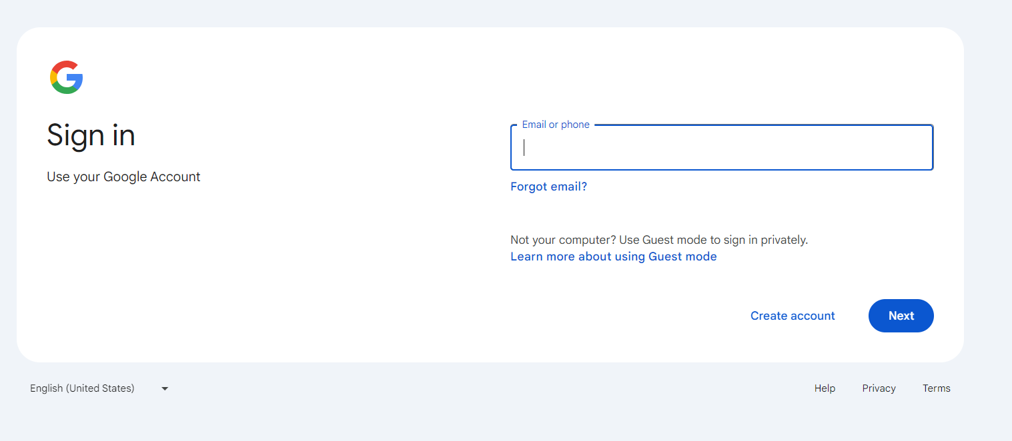
Task: Click the floating "Email or phone" label
Action: 556,125
